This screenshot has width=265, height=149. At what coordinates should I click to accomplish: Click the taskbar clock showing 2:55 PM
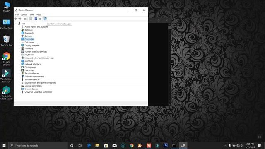click(250, 145)
